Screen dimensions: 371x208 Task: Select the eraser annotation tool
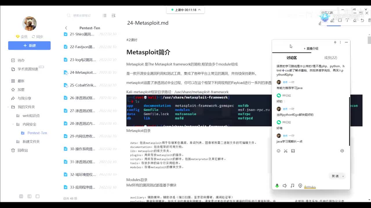pyautogui.click(x=355, y=20)
